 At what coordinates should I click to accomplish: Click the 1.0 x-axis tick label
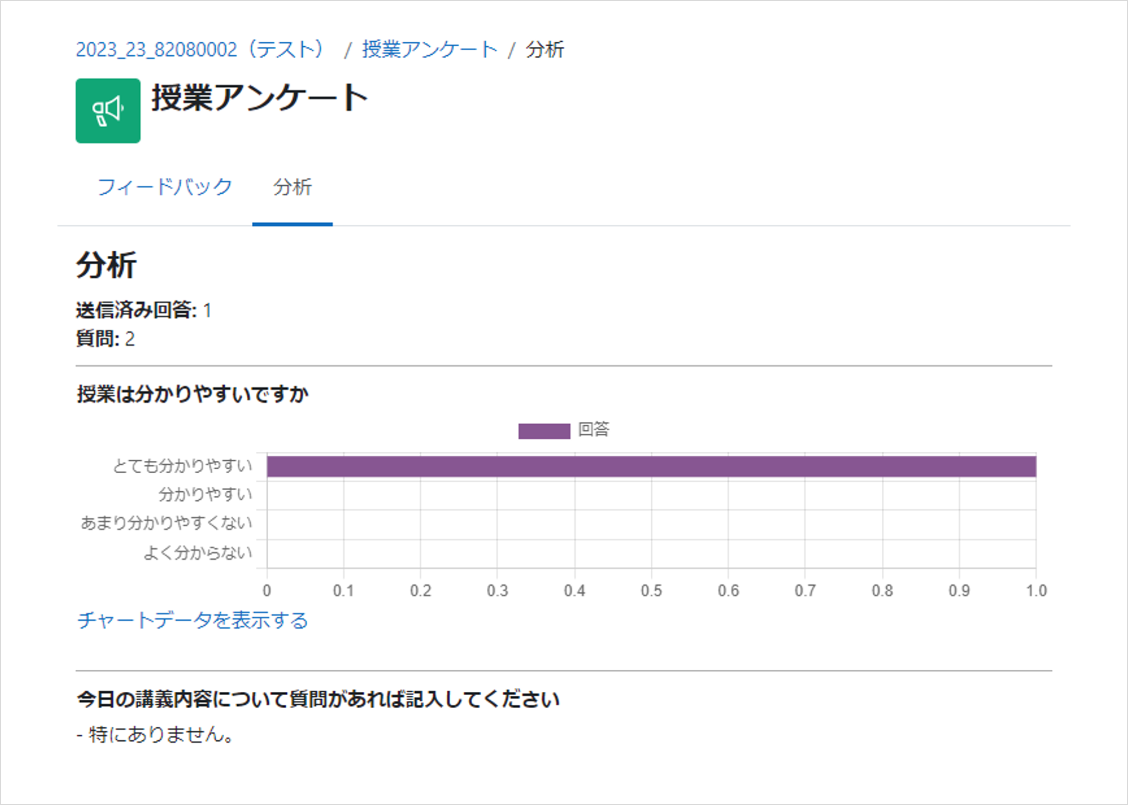tap(1036, 590)
